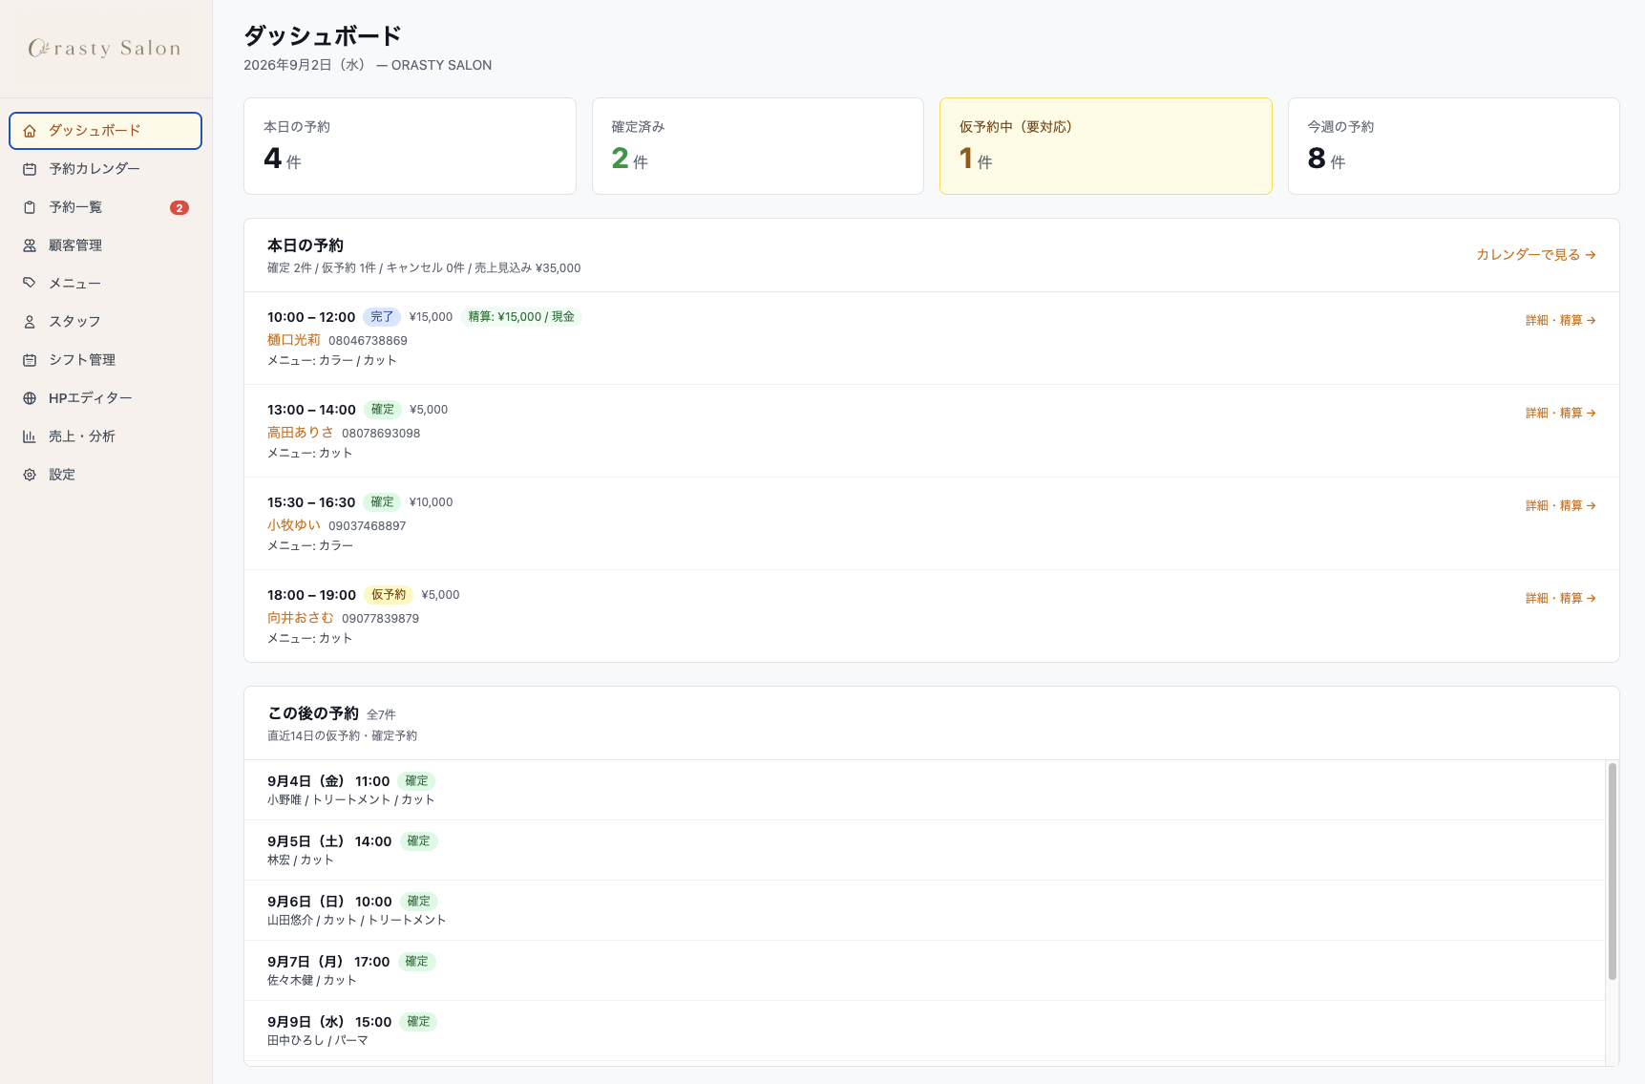
Task: Click the gear icon beside 設定
Action: coord(30,475)
